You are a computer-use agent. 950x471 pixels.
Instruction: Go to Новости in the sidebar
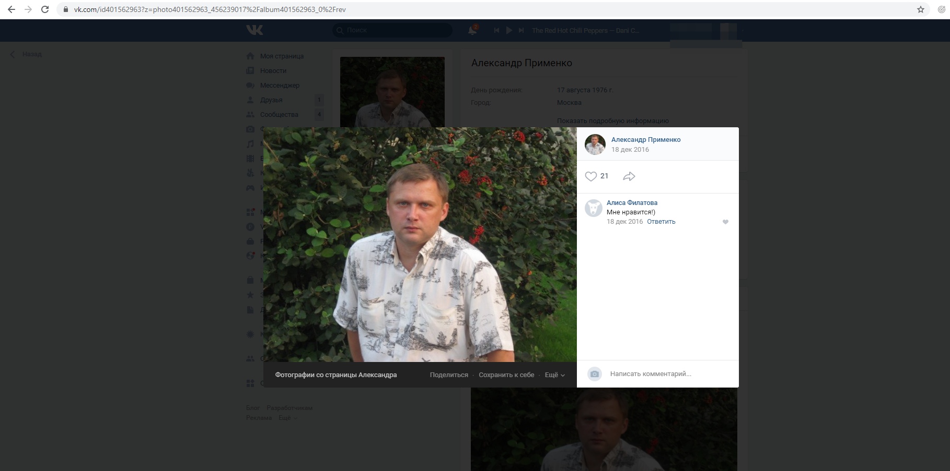coord(273,70)
